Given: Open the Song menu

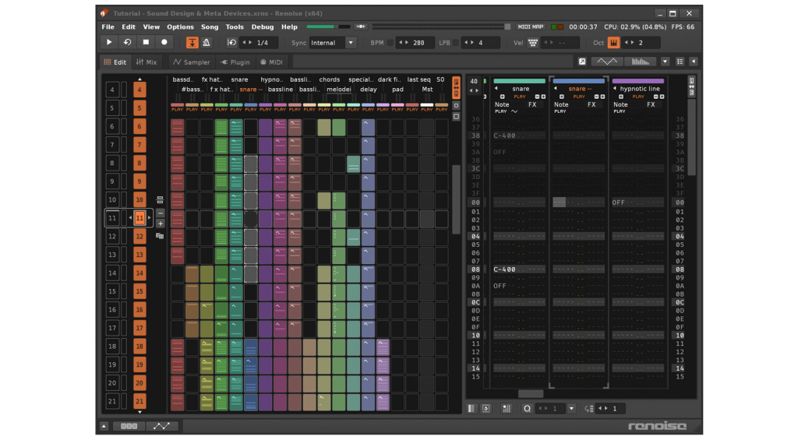Looking at the screenshot, I should pyautogui.click(x=210, y=27).
